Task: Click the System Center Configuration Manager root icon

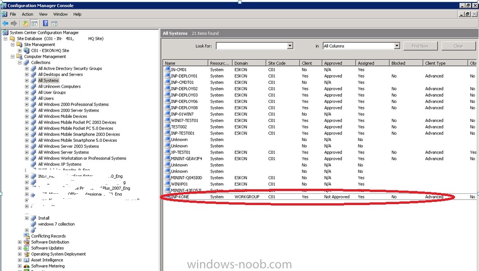Action: click(5, 33)
